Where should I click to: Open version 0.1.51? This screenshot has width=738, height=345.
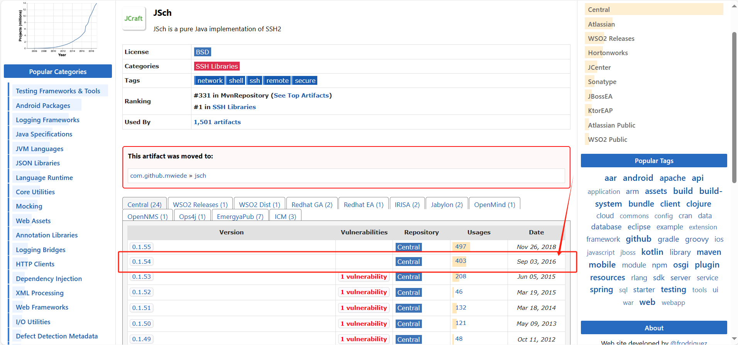coord(141,308)
